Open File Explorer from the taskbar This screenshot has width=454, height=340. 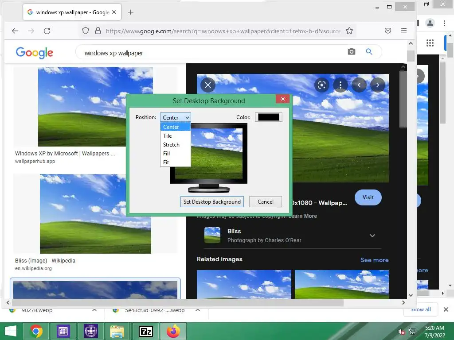117,331
